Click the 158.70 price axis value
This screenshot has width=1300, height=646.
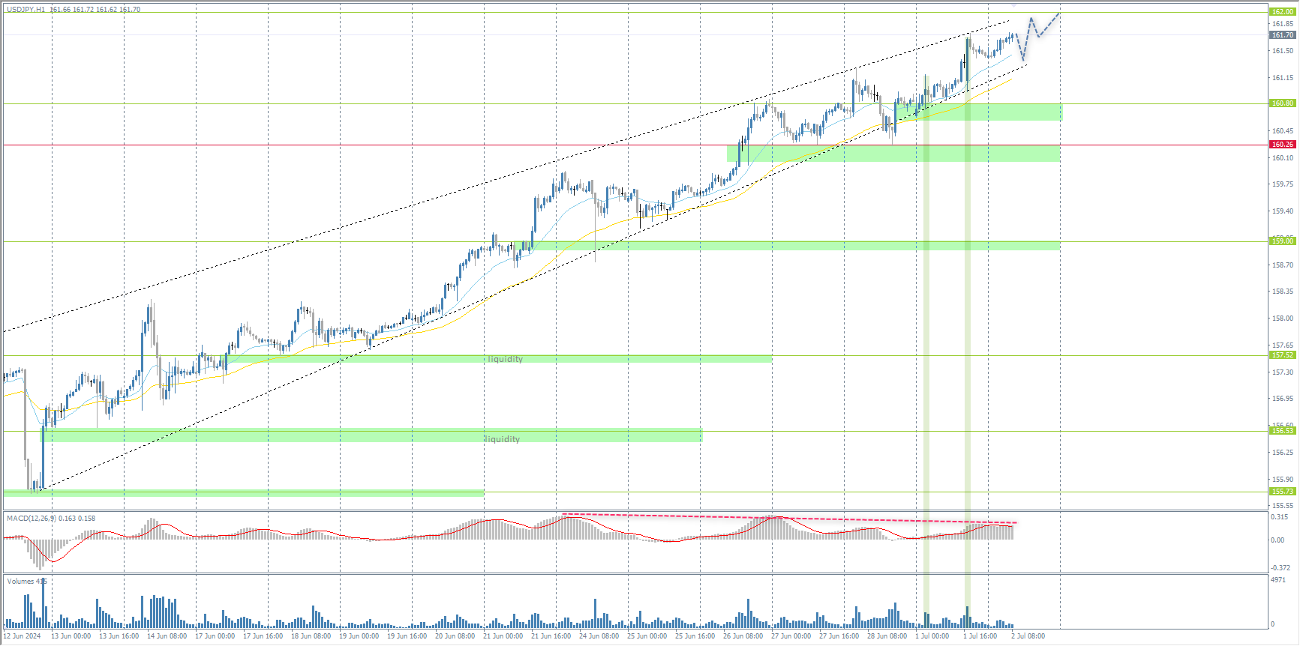[x=1283, y=265]
